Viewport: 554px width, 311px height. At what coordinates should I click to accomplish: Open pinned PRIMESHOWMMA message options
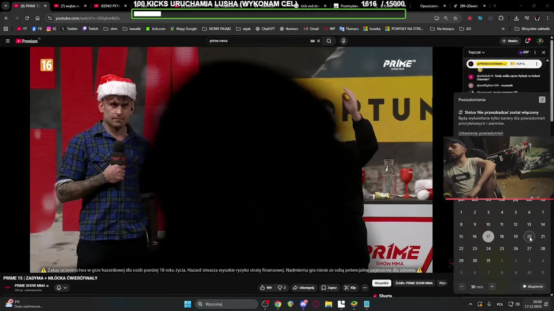(x=537, y=64)
